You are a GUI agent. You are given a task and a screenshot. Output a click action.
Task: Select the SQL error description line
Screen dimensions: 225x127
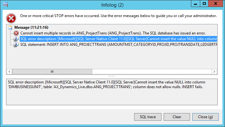click(x=119, y=39)
